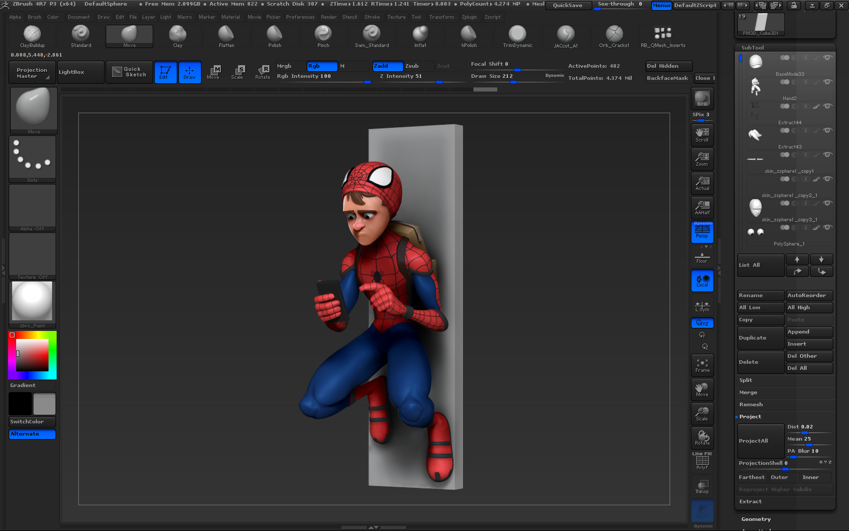849x531 pixels.
Task: Open the Quick Sketch tool
Action: (129, 72)
